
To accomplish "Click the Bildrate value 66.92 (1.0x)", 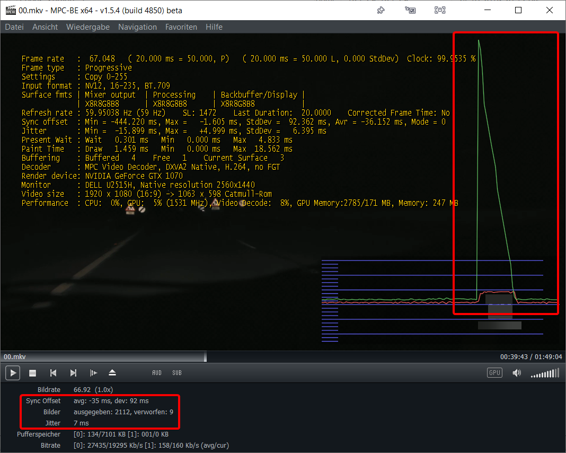I will [93, 390].
